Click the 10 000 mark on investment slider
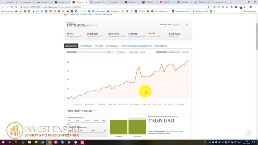 87,120
